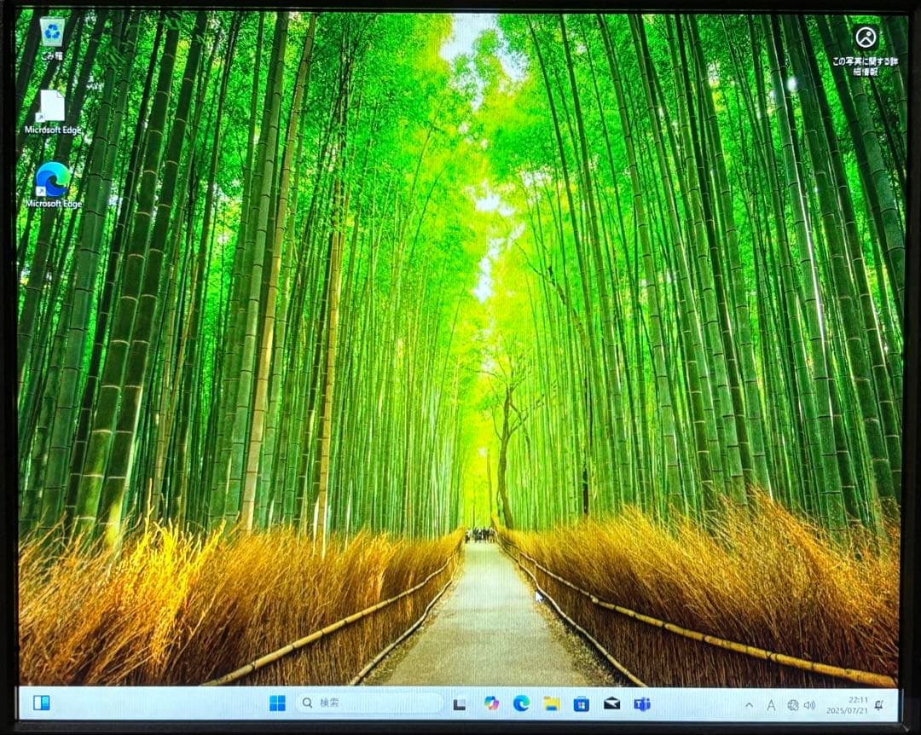Open Task View
Viewport: 921px width, 735px height.
(x=458, y=705)
